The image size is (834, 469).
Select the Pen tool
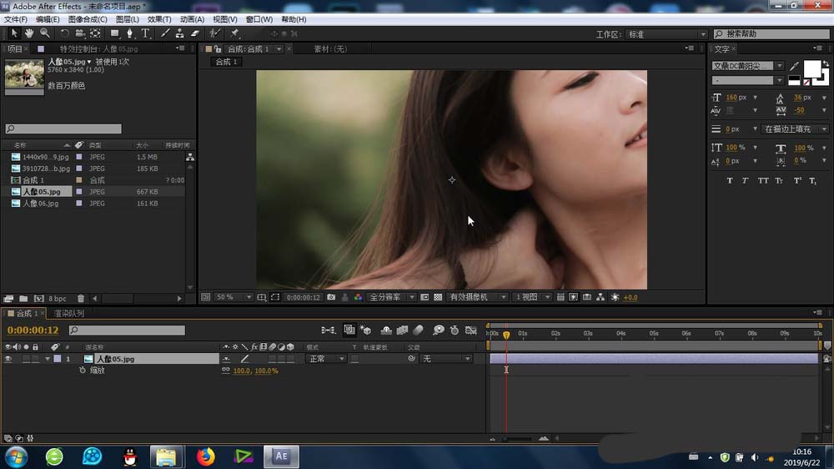129,33
